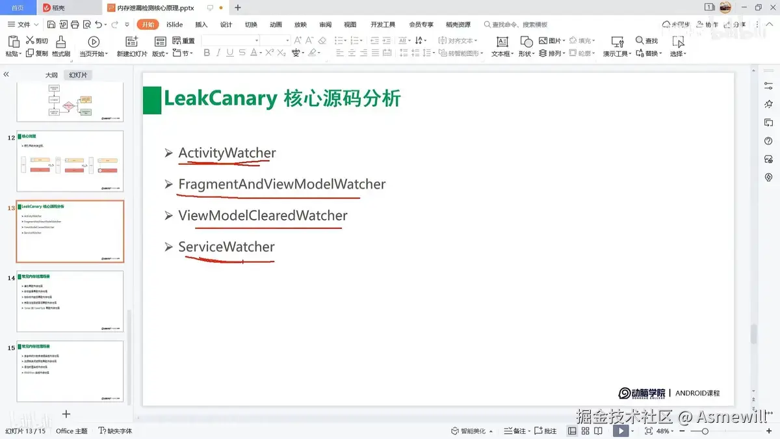Screen dimensions: 780x439
Task: Switch to the iSlide ribbon tab
Action: (x=174, y=25)
